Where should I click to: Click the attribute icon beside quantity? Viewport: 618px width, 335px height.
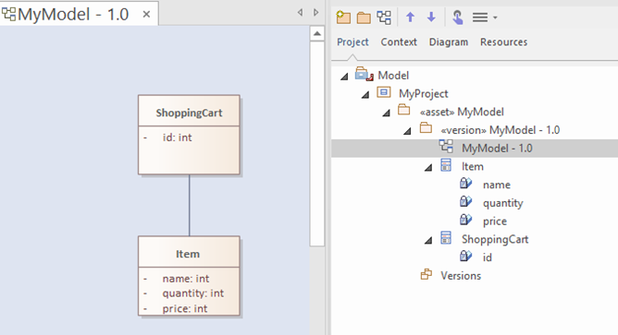[466, 201]
